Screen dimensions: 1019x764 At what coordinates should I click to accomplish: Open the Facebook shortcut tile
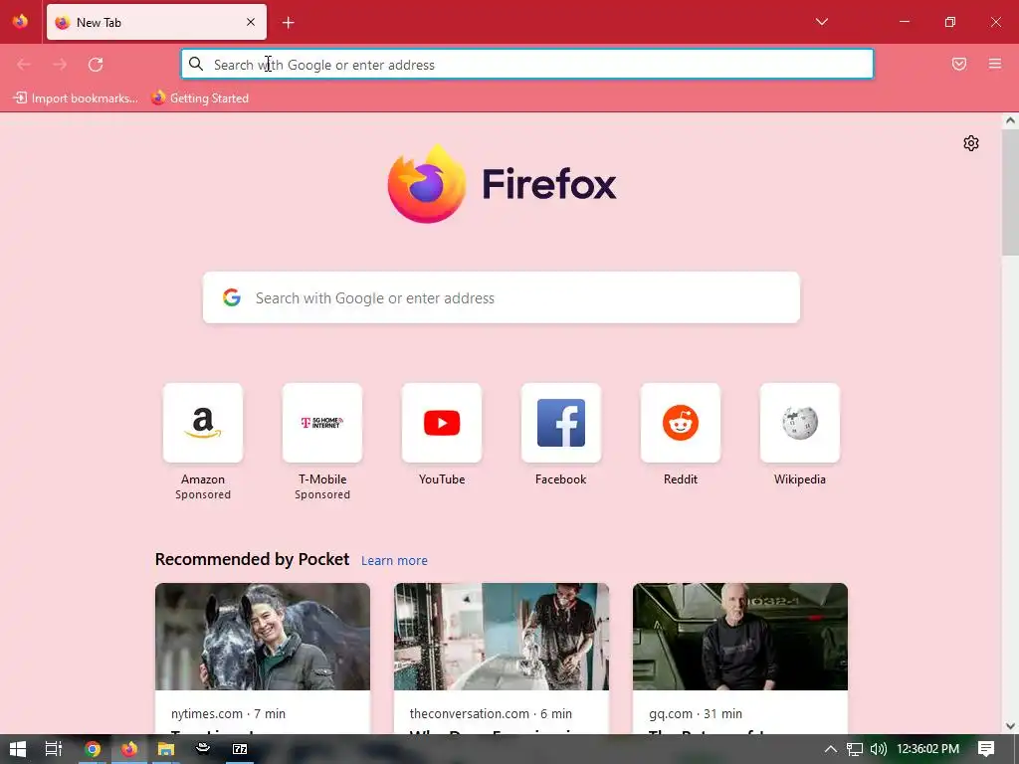pyautogui.click(x=561, y=423)
